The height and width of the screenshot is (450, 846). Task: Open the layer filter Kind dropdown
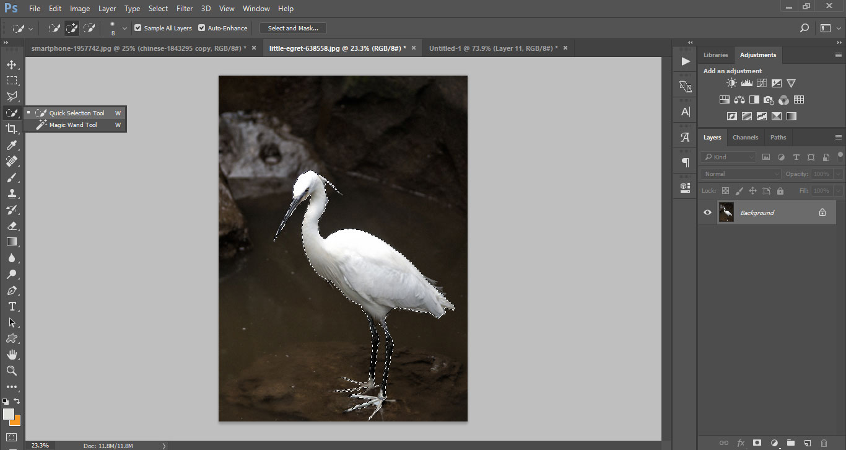pyautogui.click(x=729, y=157)
